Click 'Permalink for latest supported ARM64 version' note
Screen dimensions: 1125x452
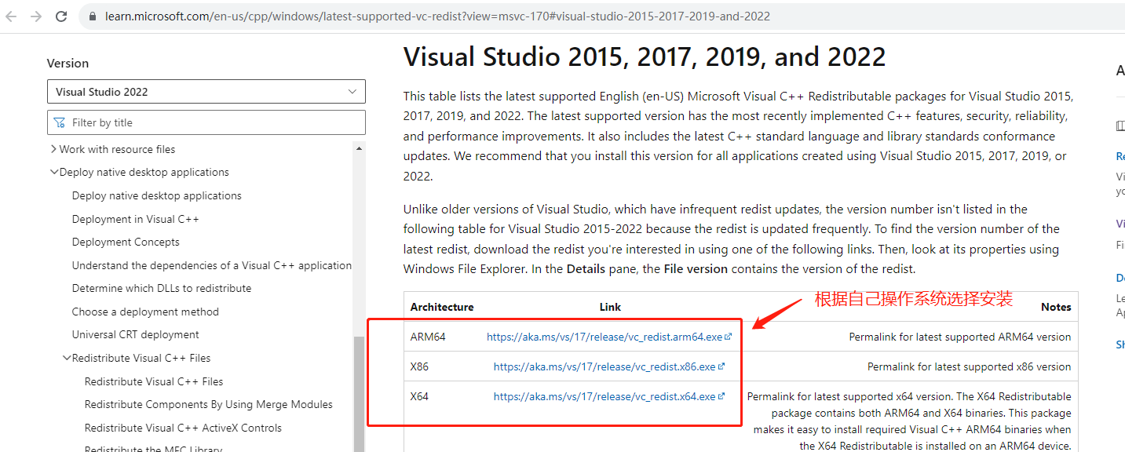click(960, 337)
